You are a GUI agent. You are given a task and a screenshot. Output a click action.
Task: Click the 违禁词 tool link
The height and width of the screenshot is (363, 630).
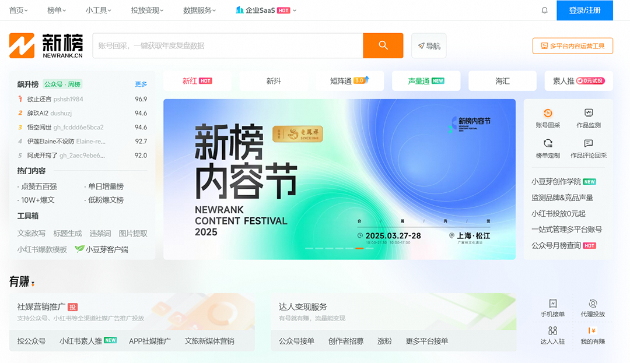[100, 234]
